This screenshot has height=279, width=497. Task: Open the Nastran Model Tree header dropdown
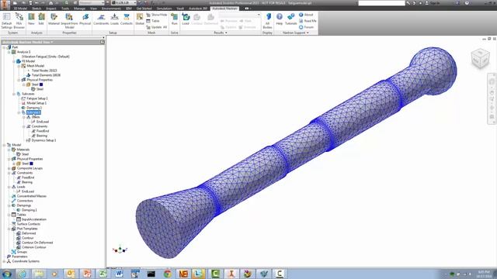pyautogui.click(x=52, y=42)
